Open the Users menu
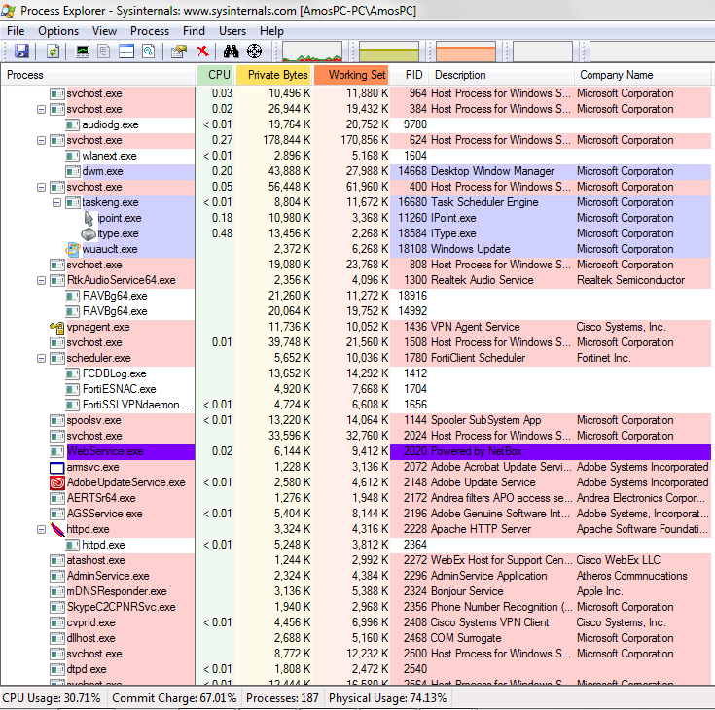 pyautogui.click(x=232, y=31)
